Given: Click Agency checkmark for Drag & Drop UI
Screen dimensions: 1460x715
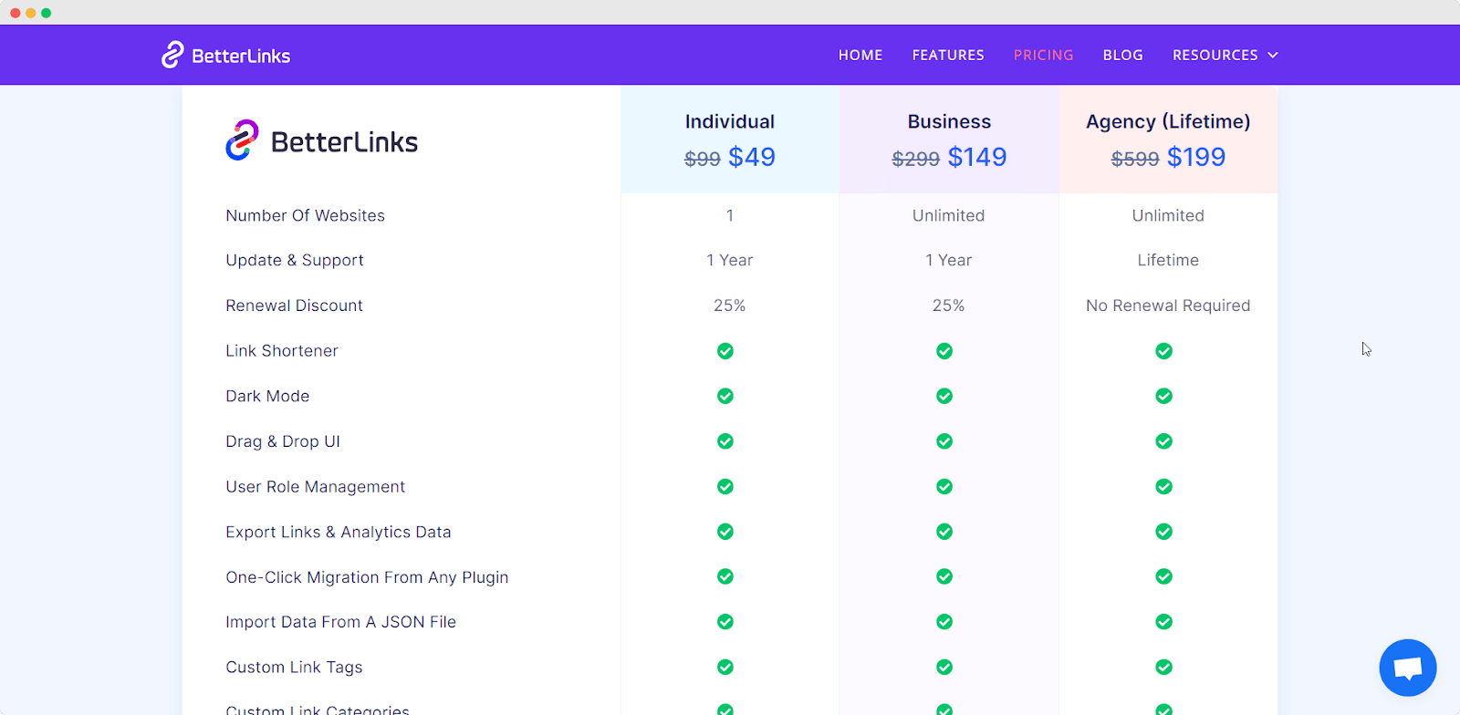Looking at the screenshot, I should 1164,441.
